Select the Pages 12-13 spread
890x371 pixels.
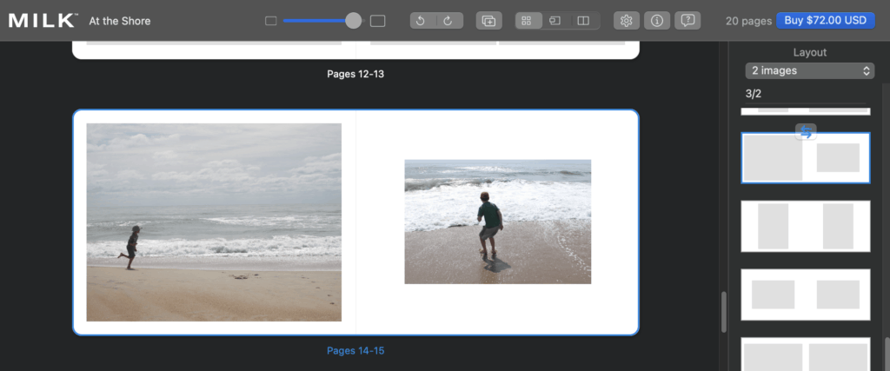point(355,50)
